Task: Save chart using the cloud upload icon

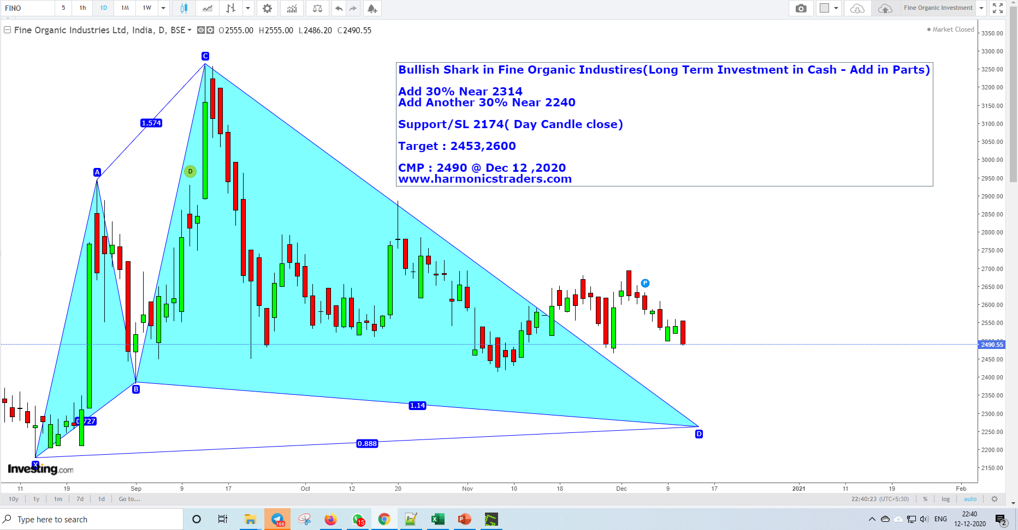Action: (885, 9)
